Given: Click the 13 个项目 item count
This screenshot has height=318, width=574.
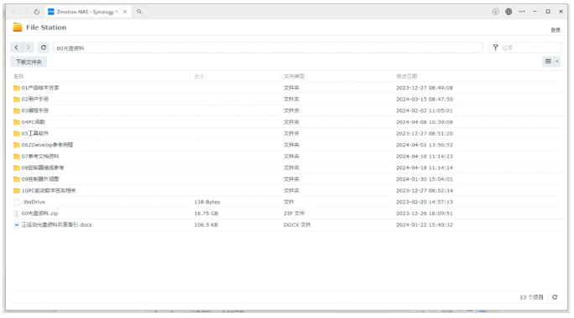Looking at the screenshot, I should 531,297.
